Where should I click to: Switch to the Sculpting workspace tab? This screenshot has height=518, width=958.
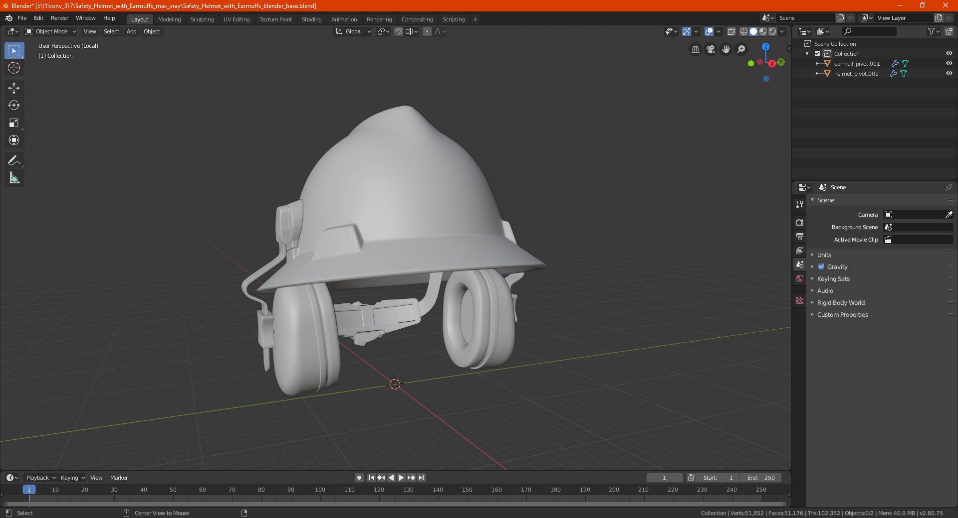pos(202,19)
